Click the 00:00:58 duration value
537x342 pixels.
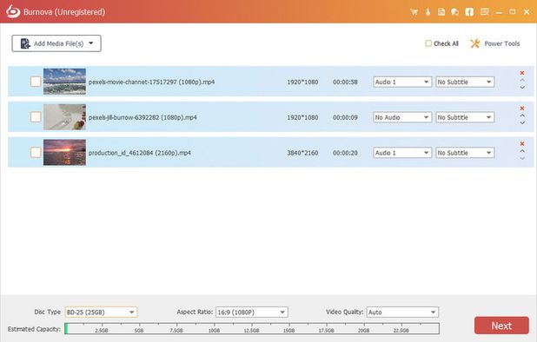pos(345,82)
